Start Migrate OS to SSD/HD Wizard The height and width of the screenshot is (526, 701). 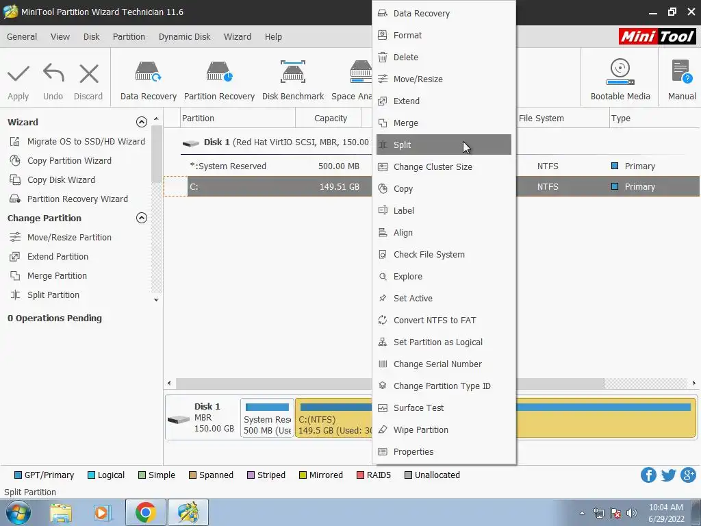pos(77,142)
